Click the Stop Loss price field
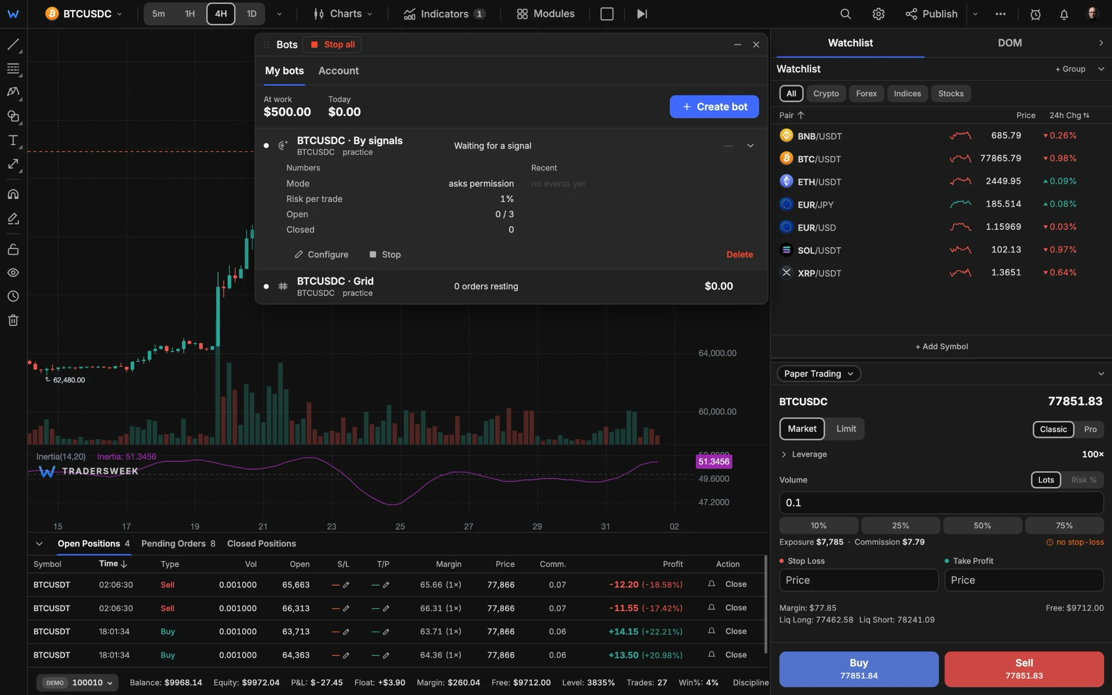Image resolution: width=1112 pixels, height=695 pixels. [x=858, y=580]
